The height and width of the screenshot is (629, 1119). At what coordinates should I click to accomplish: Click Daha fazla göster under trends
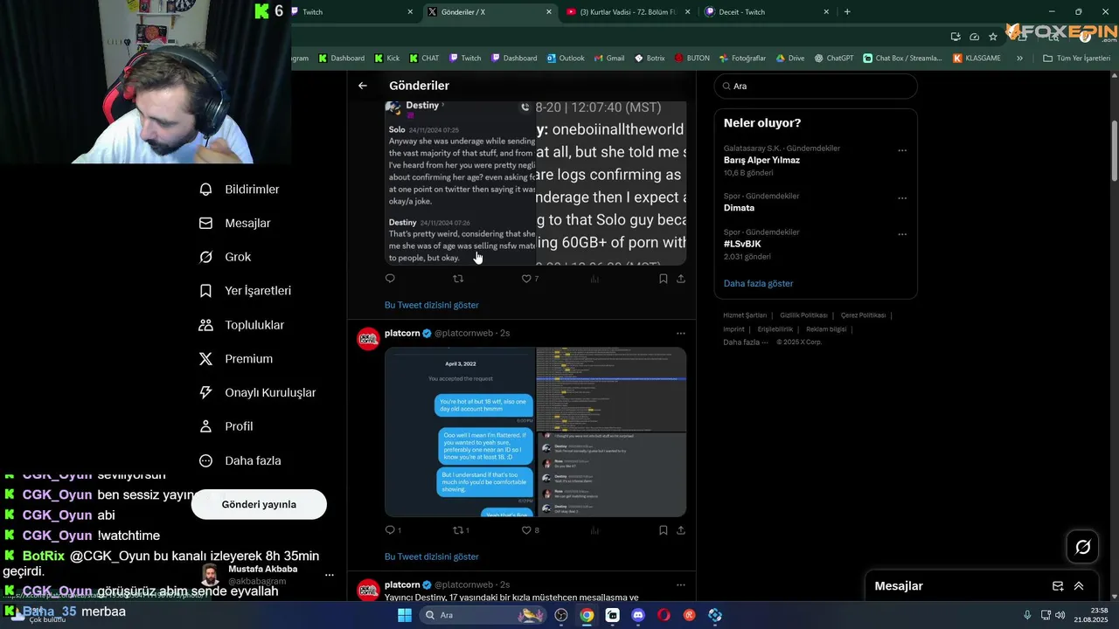click(758, 284)
